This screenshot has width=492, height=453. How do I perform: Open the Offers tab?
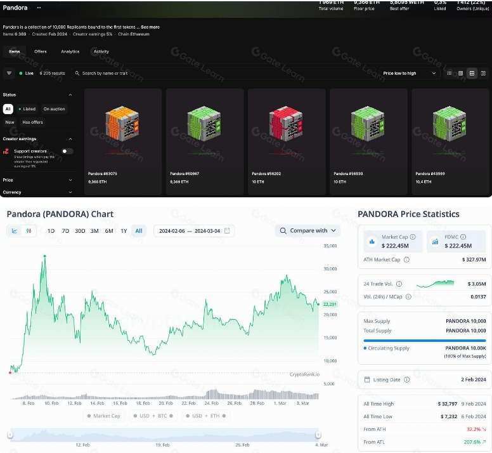41,51
